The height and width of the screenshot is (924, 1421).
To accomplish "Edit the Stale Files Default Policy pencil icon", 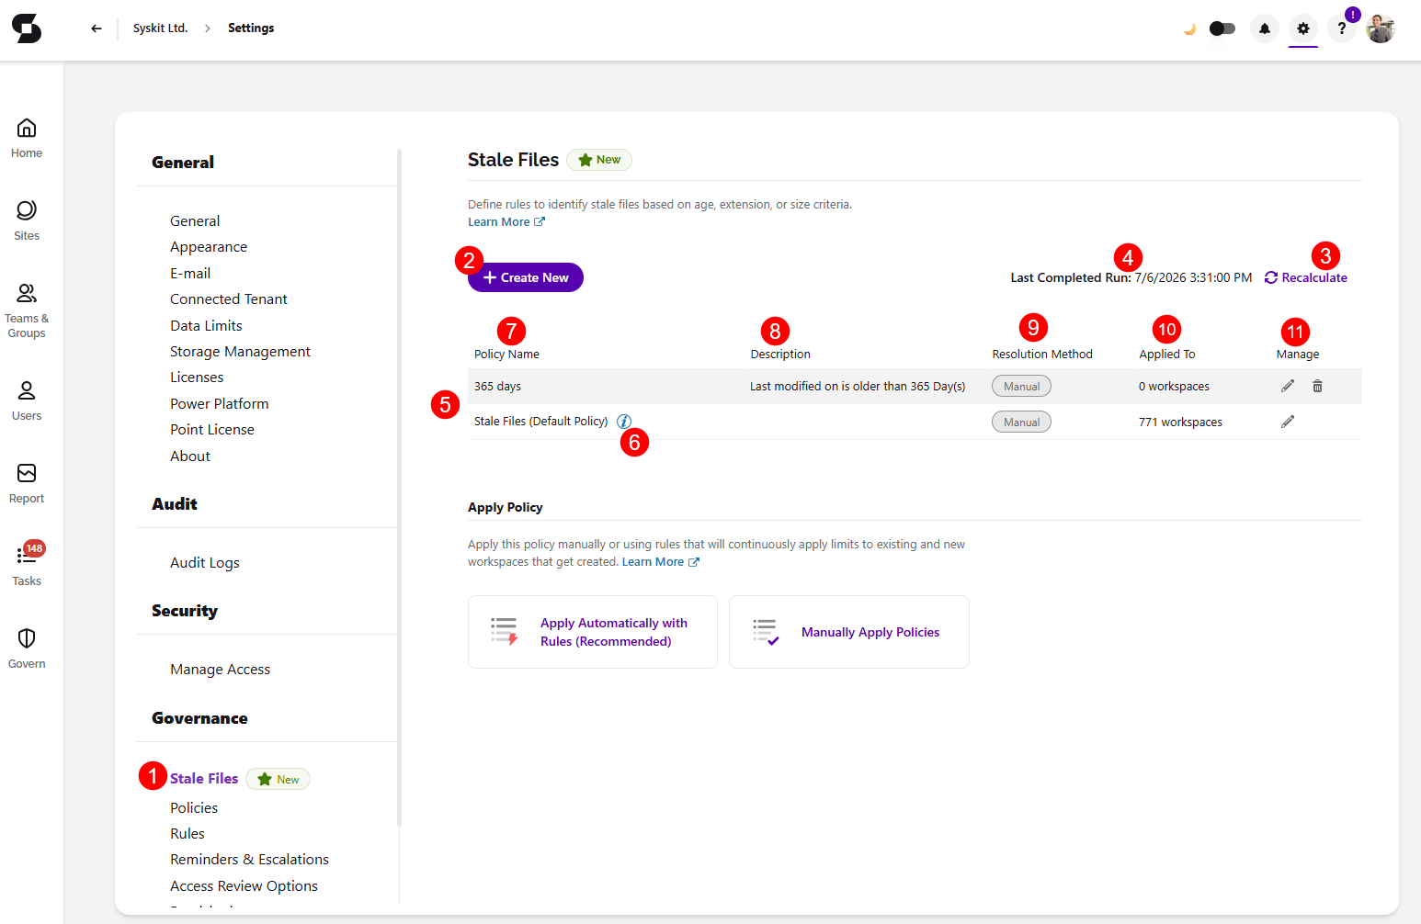I will (1288, 422).
